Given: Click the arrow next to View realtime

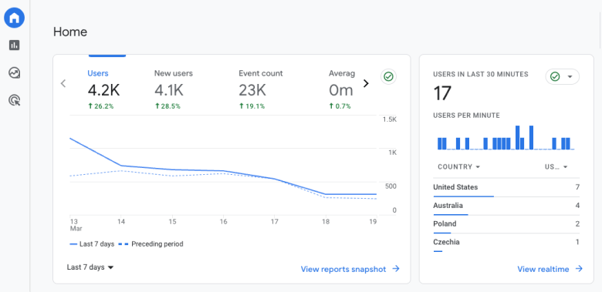Looking at the screenshot, I should [579, 269].
